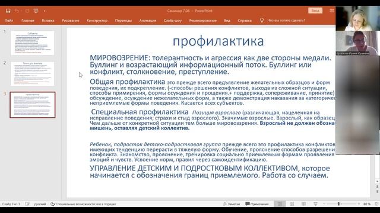Open the Справка ribbon tab
The width and height of the screenshot is (380, 213).
tap(245, 21)
